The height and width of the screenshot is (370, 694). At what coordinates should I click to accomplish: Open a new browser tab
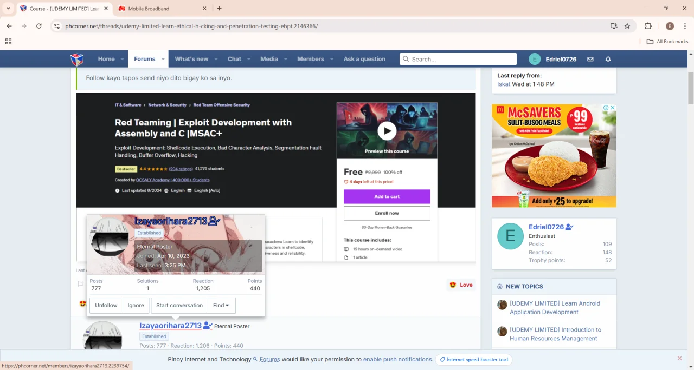[x=220, y=8]
